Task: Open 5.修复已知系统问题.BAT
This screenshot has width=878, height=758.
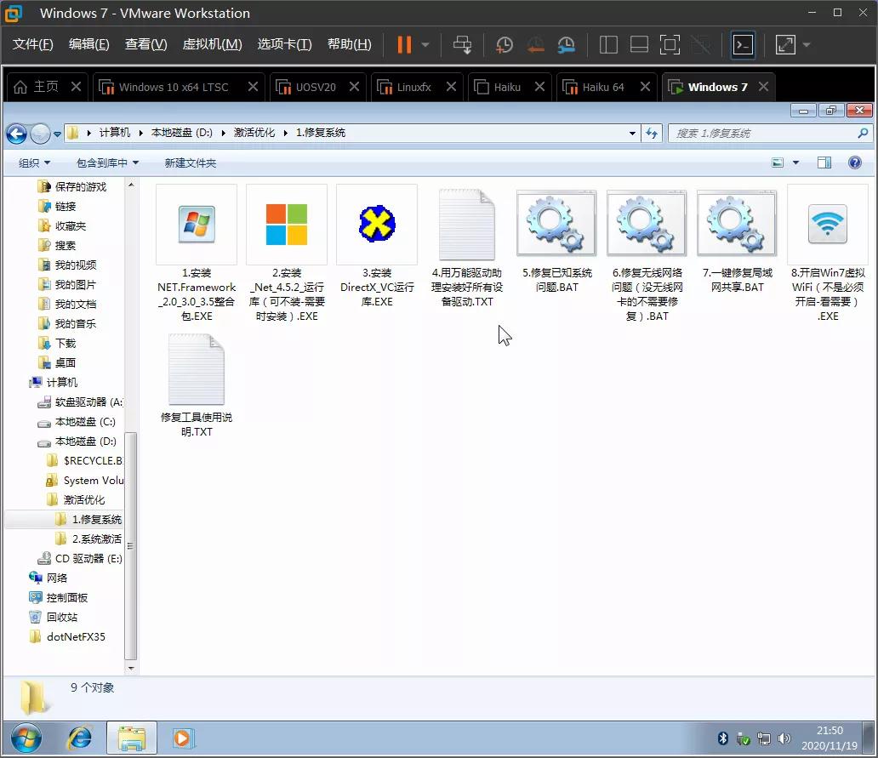Action: tap(556, 224)
